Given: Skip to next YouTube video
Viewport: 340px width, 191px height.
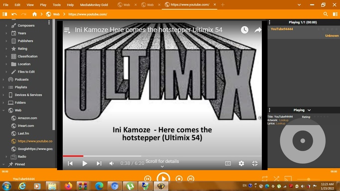Looking at the screenshot, I should click(x=99, y=163).
